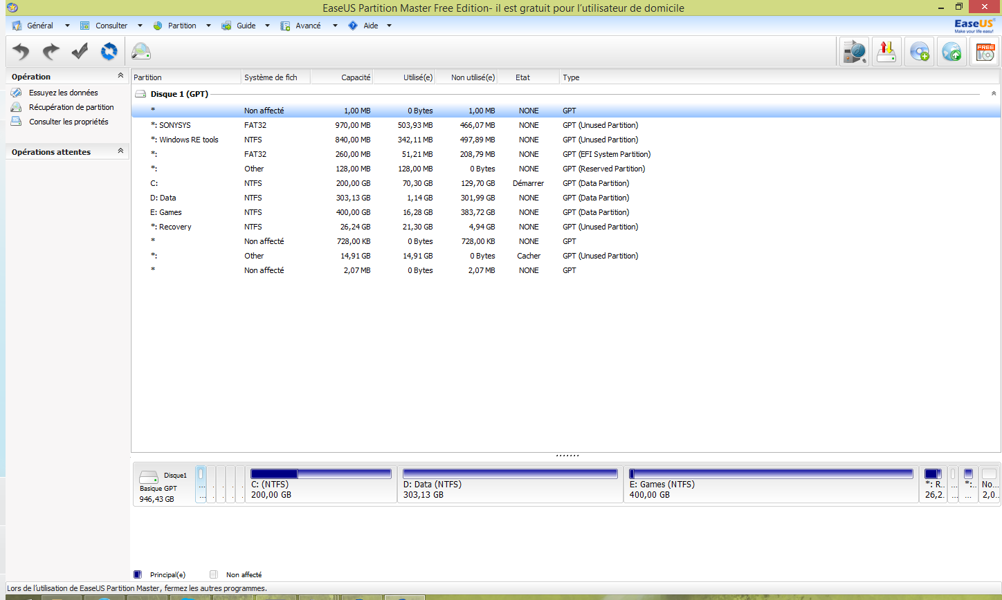Click the icon beside Consulter les propriétés

click(x=16, y=122)
